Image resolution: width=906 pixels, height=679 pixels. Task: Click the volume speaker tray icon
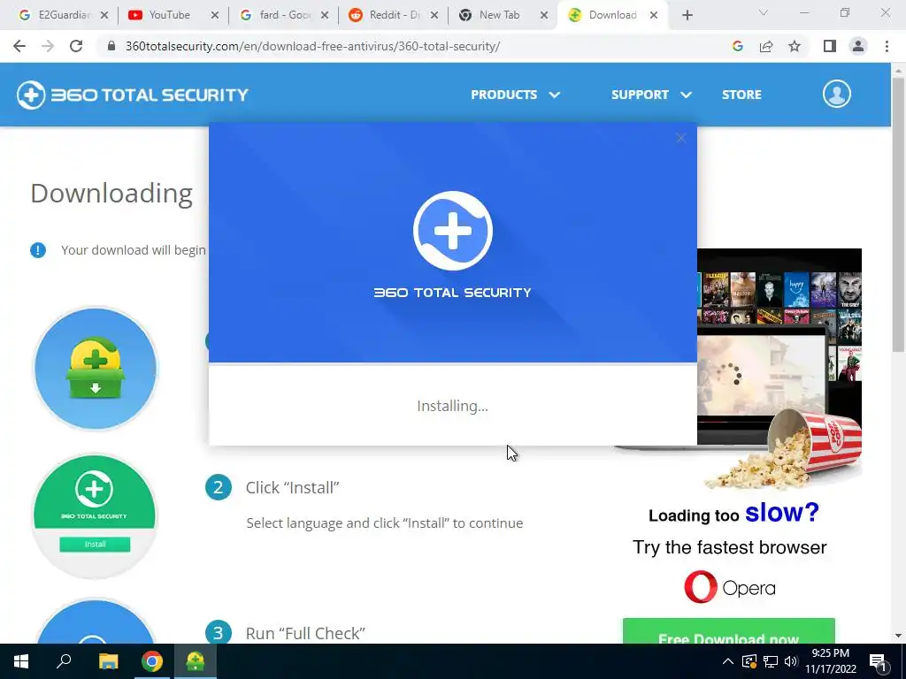click(791, 661)
